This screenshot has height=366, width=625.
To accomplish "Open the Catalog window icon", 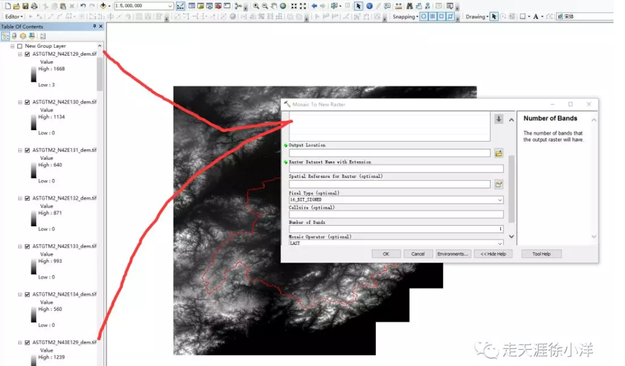I will pyautogui.click(x=201, y=5).
